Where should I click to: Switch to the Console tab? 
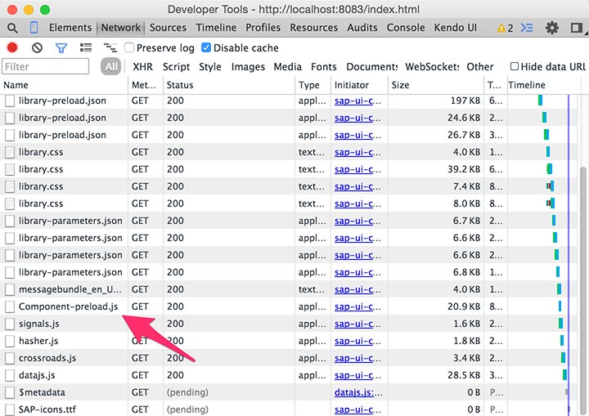[x=406, y=28]
